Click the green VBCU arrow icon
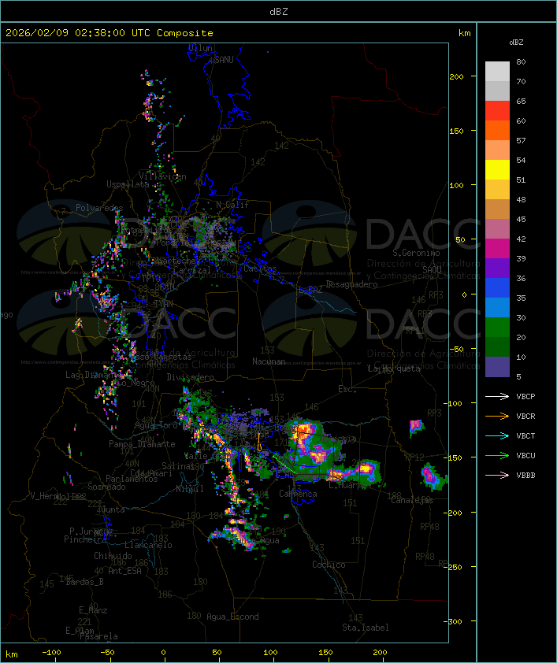557x663 pixels. click(x=497, y=455)
